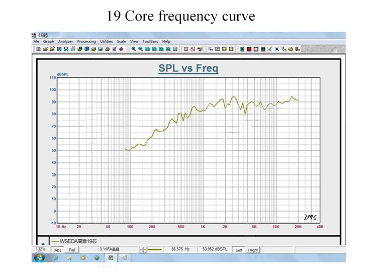Click the '50.952 dBSPL' level readout
This screenshot has width=377, height=277.
point(215,249)
